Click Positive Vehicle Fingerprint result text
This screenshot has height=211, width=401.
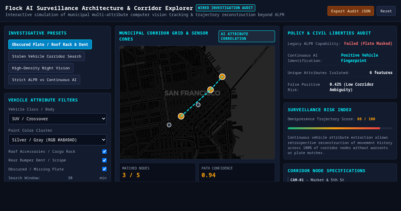(360, 58)
